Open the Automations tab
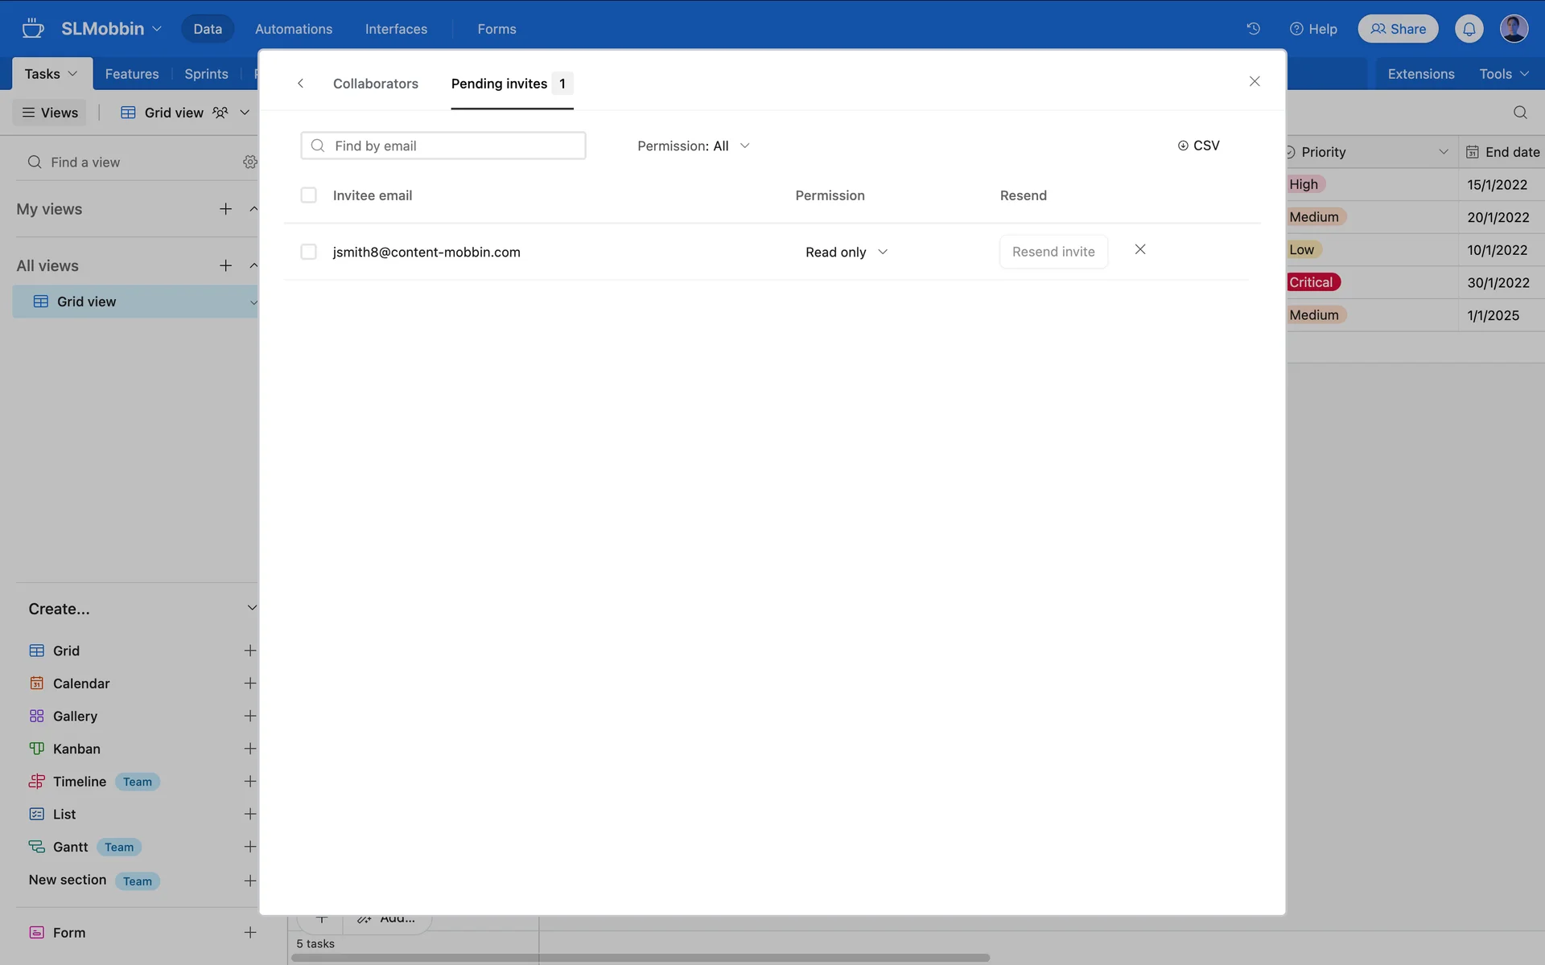This screenshot has width=1545, height=965. point(293,29)
